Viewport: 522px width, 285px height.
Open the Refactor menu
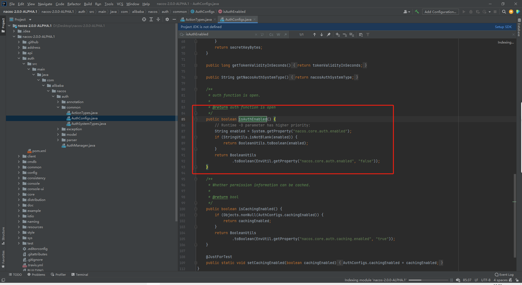pyautogui.click(x=74, y=4)
